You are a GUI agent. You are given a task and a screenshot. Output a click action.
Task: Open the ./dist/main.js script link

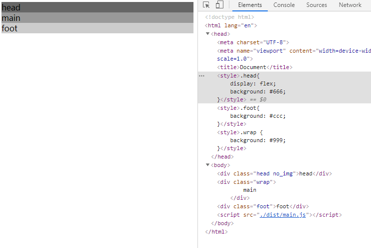[x=283, y=215]
